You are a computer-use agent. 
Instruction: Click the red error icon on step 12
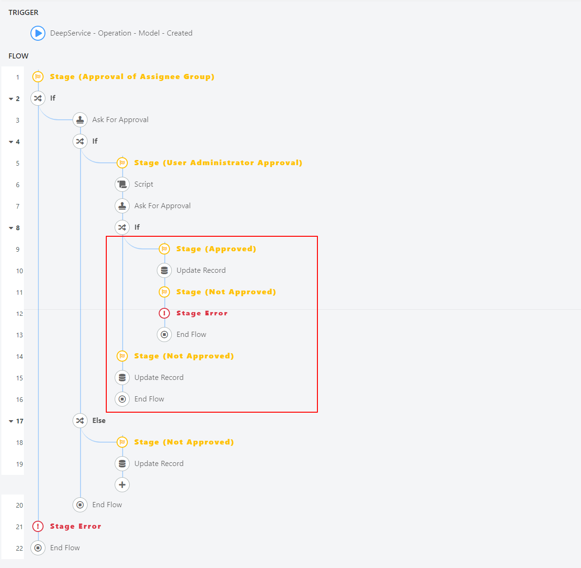(x=164, y=313)
